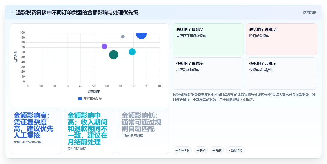Select the 高影响 / 低难度 quadrant card
Image resolution: width=327 pixels, height=164 pixels.
(208, 39)
